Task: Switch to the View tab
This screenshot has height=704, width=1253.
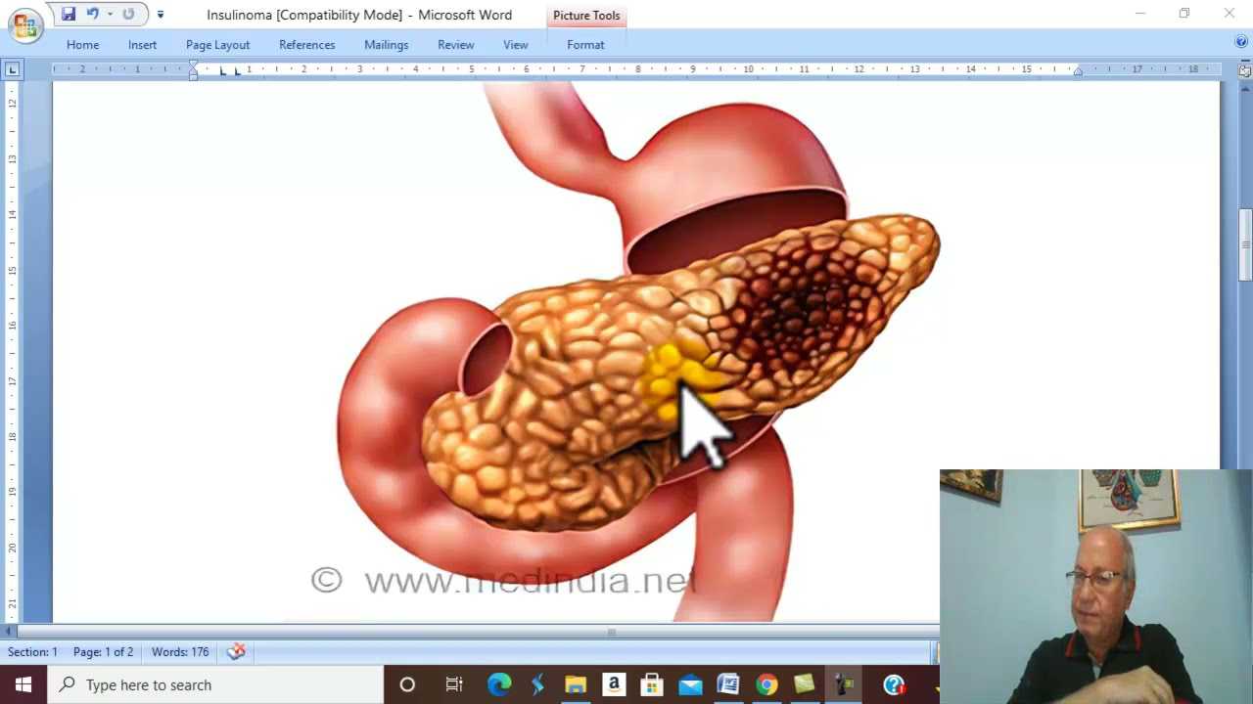Action: point(515,45)
